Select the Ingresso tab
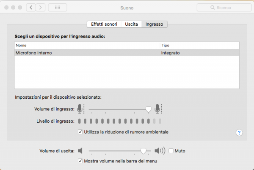The width and height of the screenshot is (254, 170). click(155, 24)
